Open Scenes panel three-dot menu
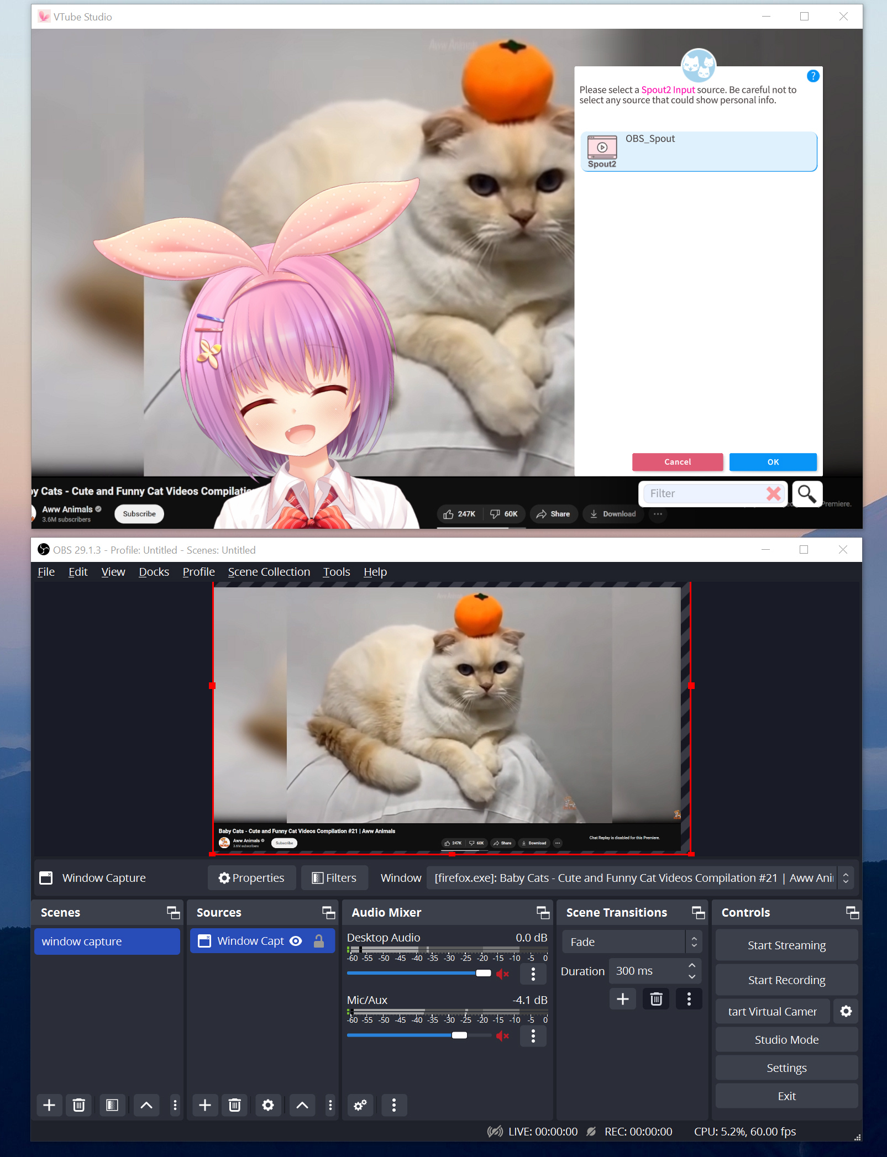887x1157 pixels. (x=175, y=1105)
